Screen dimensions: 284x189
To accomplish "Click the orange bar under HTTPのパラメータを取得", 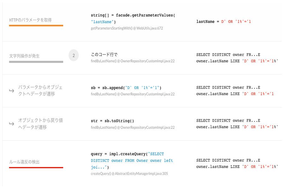I will point(36,26).
